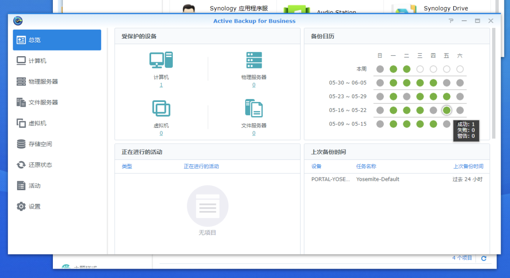
Task: Click the 物理服务器 count link "0"
Action: click(254, 85)
